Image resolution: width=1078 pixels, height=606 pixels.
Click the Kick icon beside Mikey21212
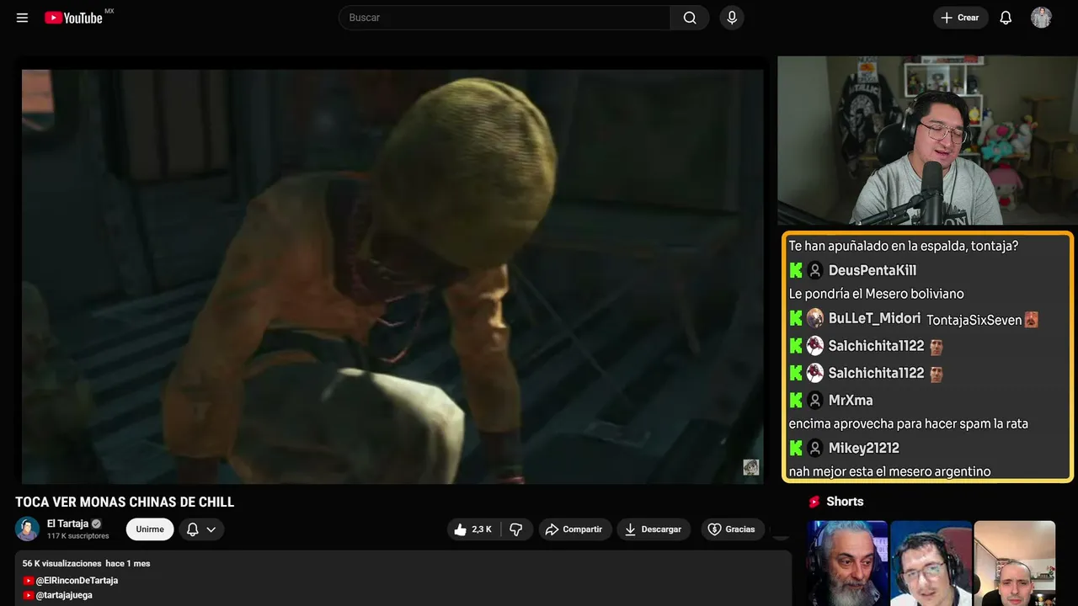(796, 448)
